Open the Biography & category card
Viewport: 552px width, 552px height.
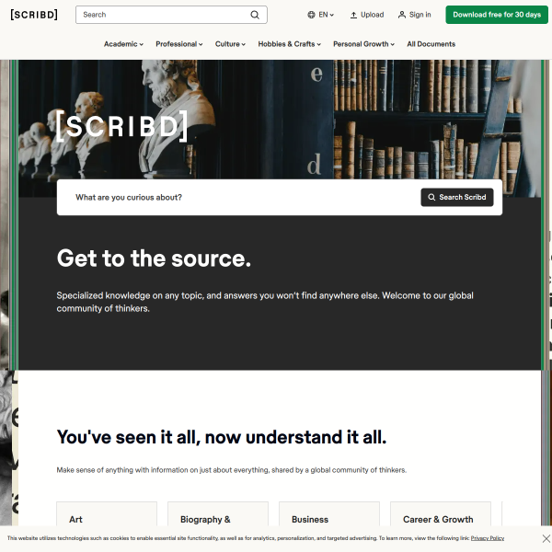click(218, 514)
